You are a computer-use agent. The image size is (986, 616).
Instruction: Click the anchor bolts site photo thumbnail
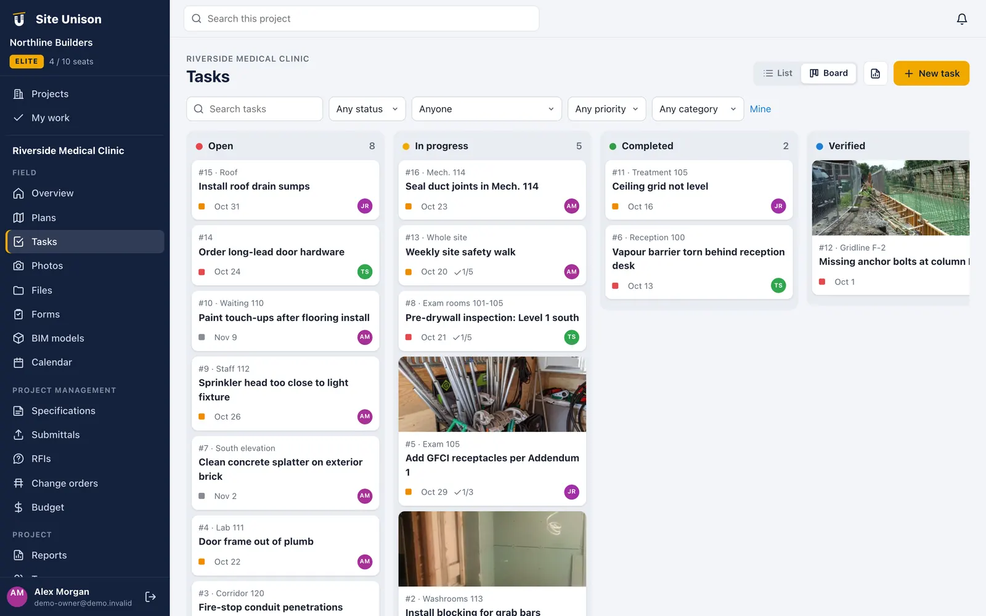coord(890,198)
